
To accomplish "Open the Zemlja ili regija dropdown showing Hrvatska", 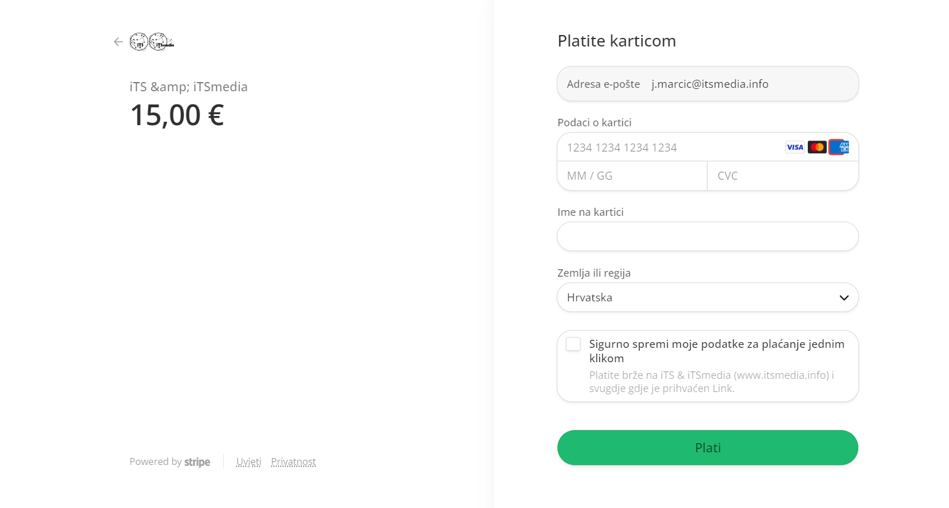I will click(x=707, y=297).
